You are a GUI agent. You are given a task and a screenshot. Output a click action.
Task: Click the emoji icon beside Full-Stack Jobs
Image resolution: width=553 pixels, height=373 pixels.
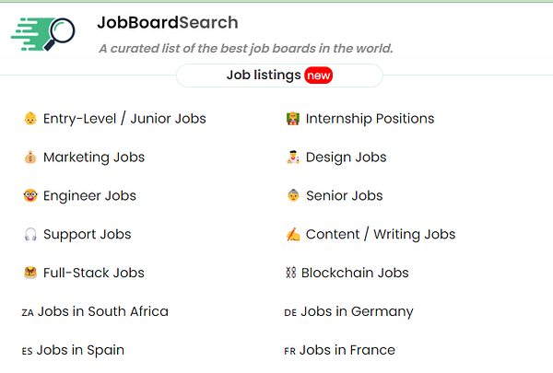pos(30,274)
